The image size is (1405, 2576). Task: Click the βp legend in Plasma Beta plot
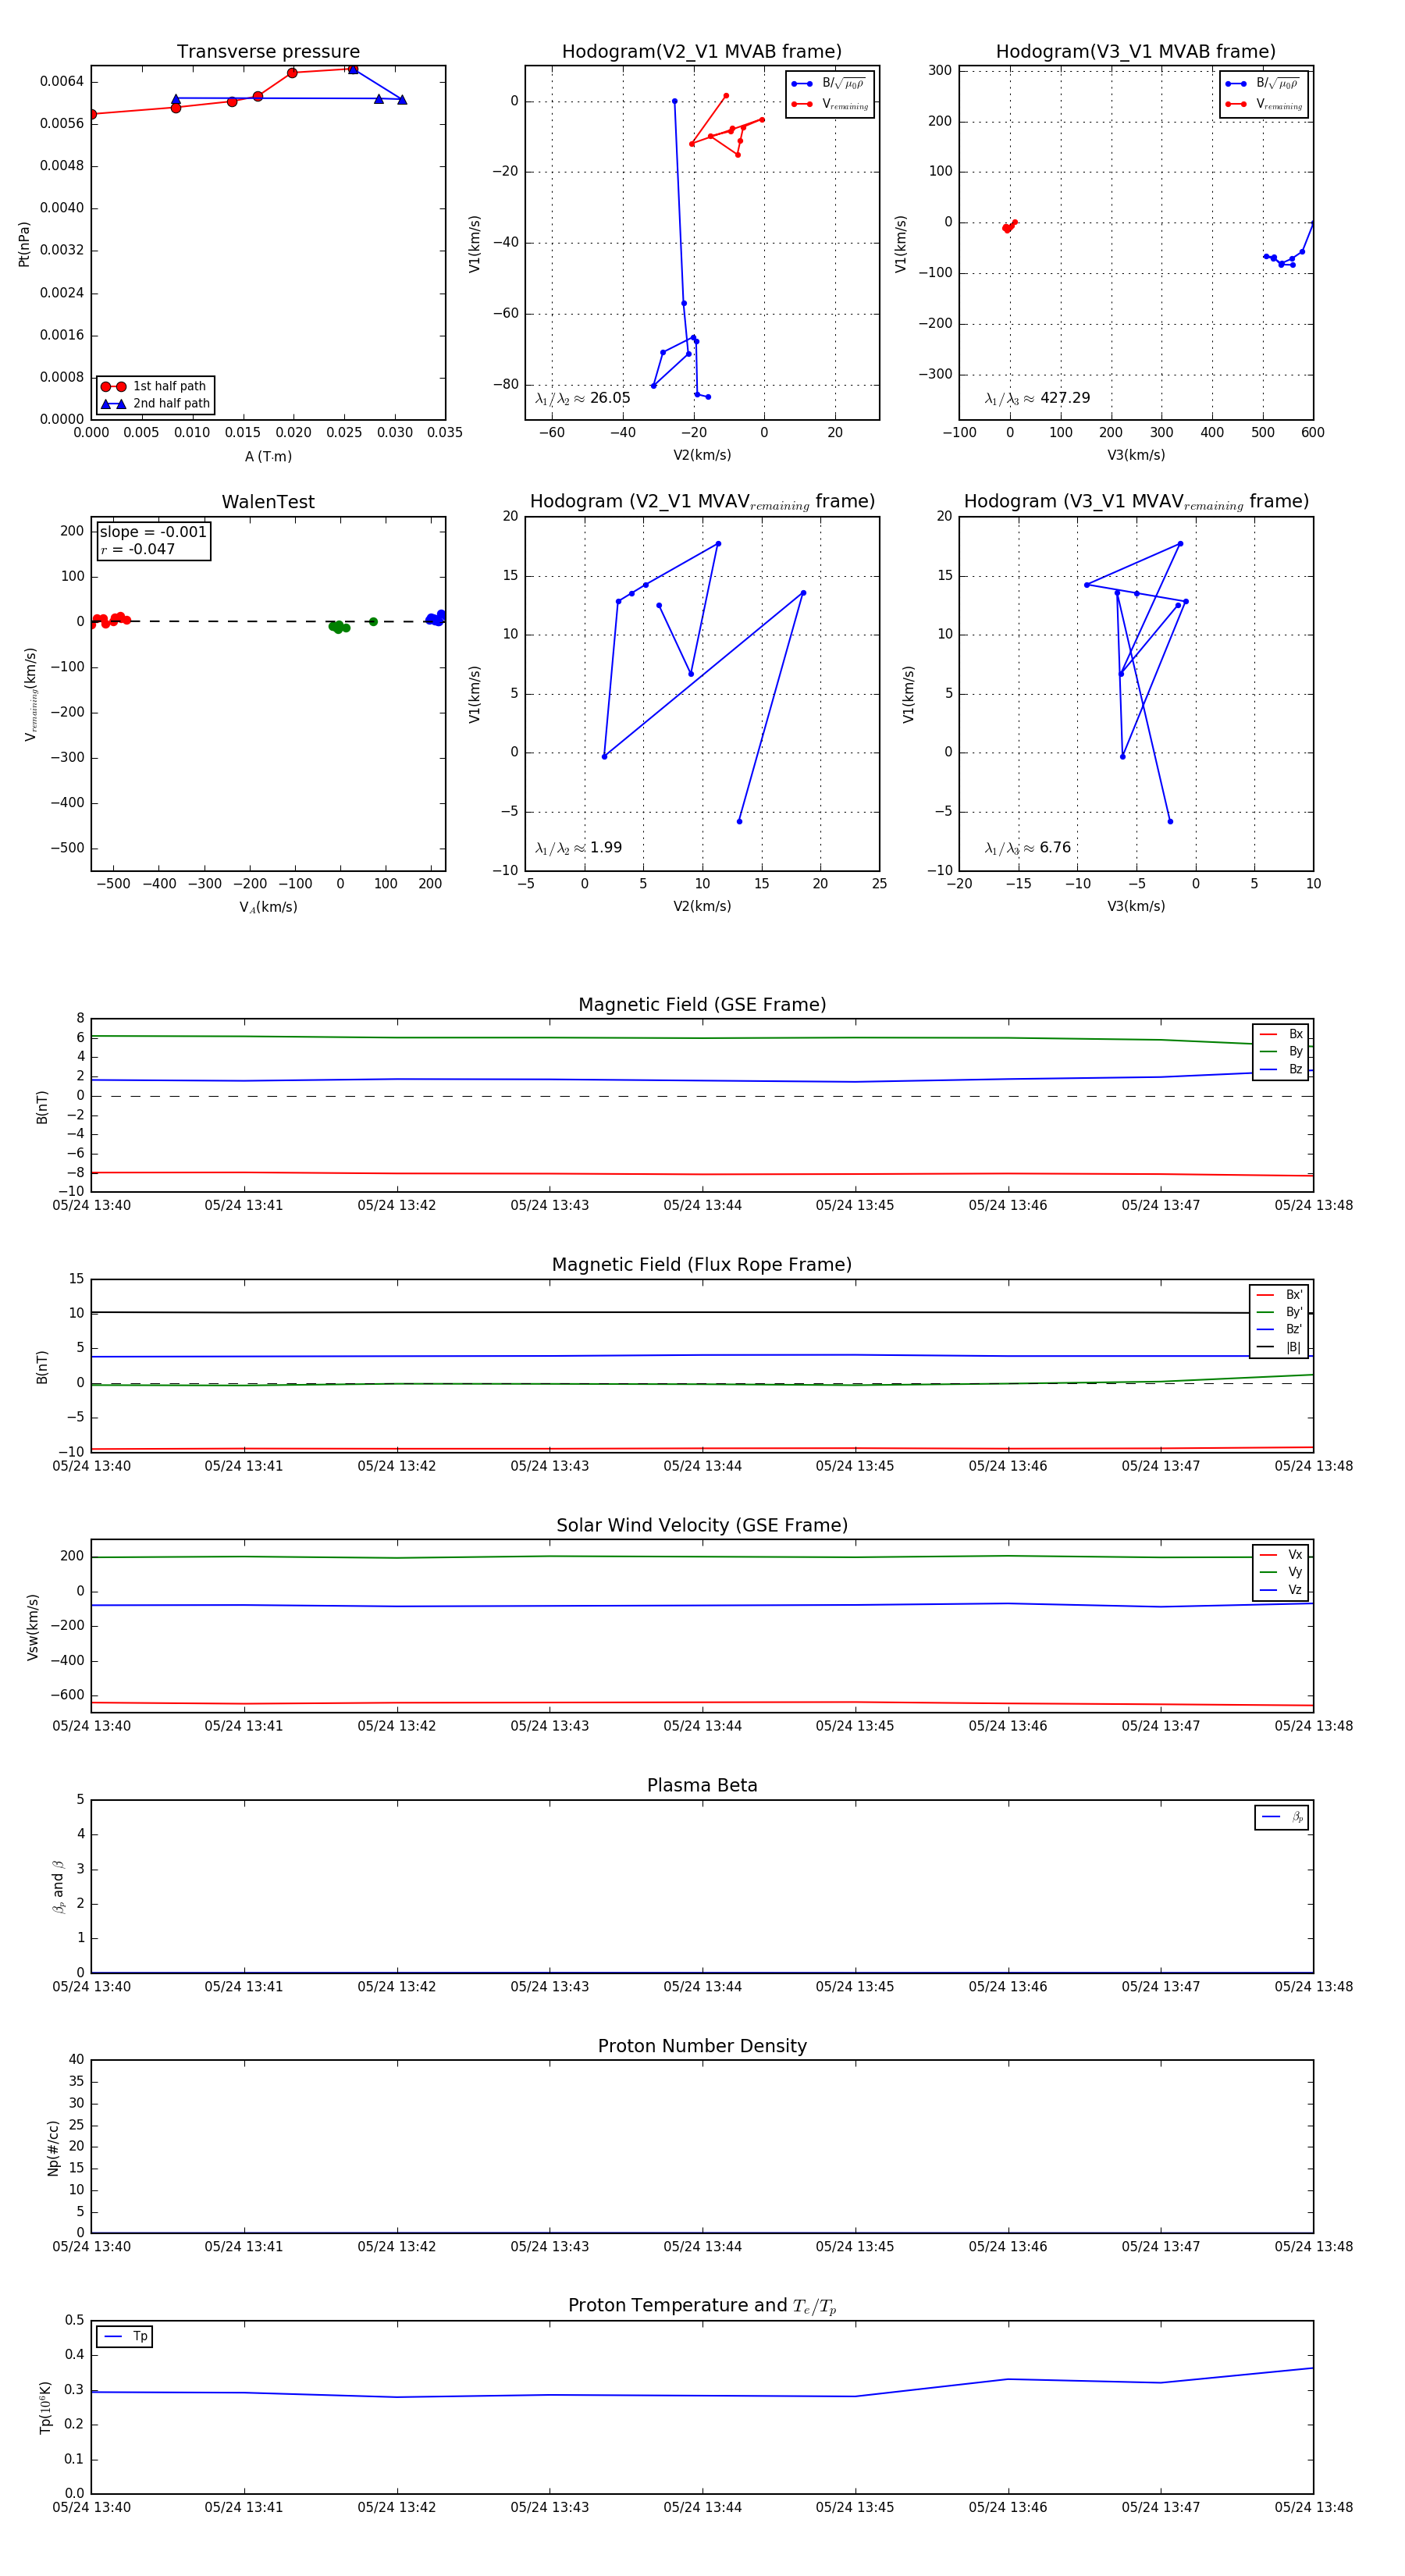click(1282, 1817)
